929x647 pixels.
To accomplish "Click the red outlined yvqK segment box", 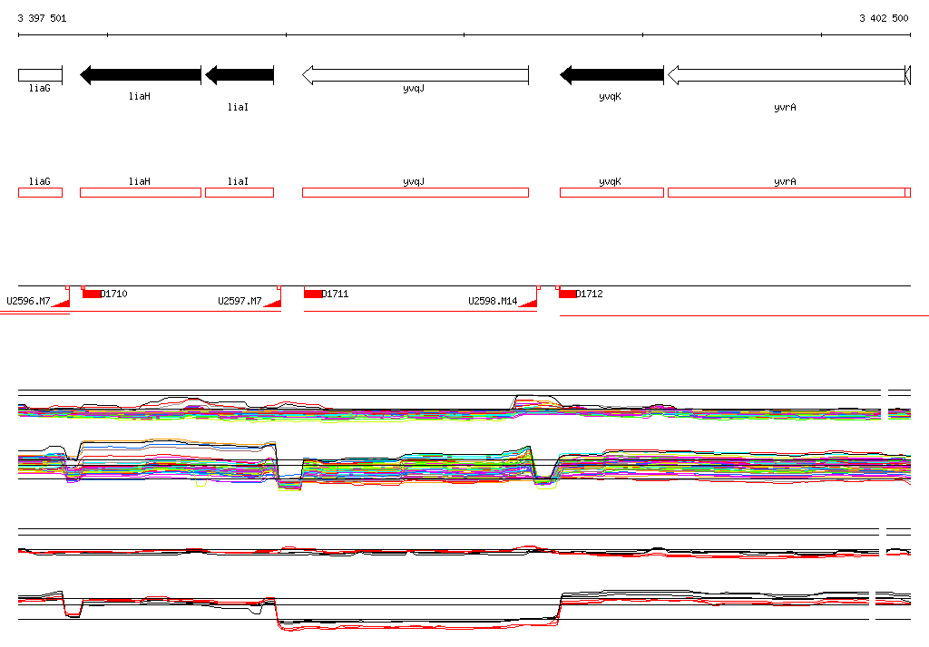I will tap(611, 192).
